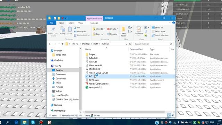
Task: Switch to the View tab
Action: pos(80,23)
